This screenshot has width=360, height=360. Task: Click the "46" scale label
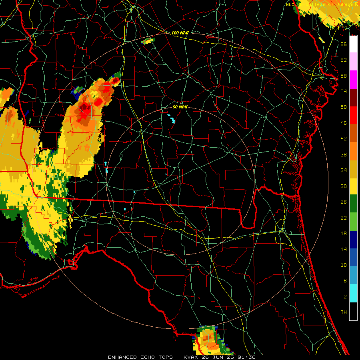click(344, 123)
